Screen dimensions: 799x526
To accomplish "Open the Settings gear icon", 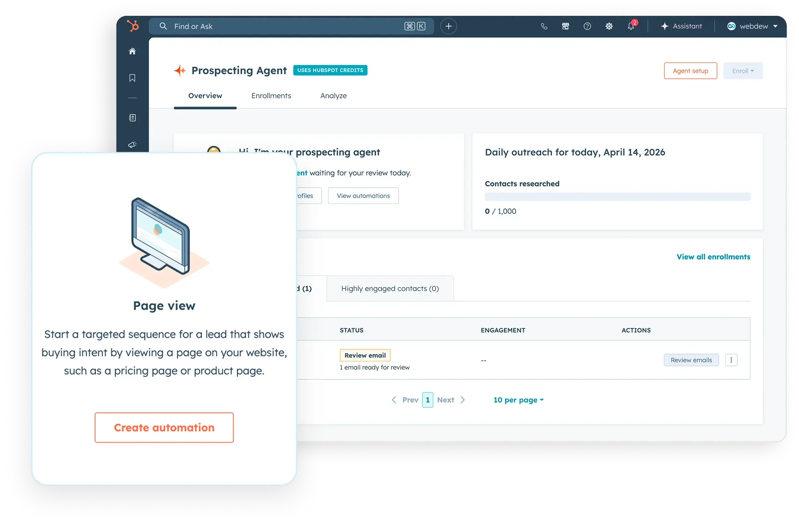I will pyautogui.click(x=609, y=26).
